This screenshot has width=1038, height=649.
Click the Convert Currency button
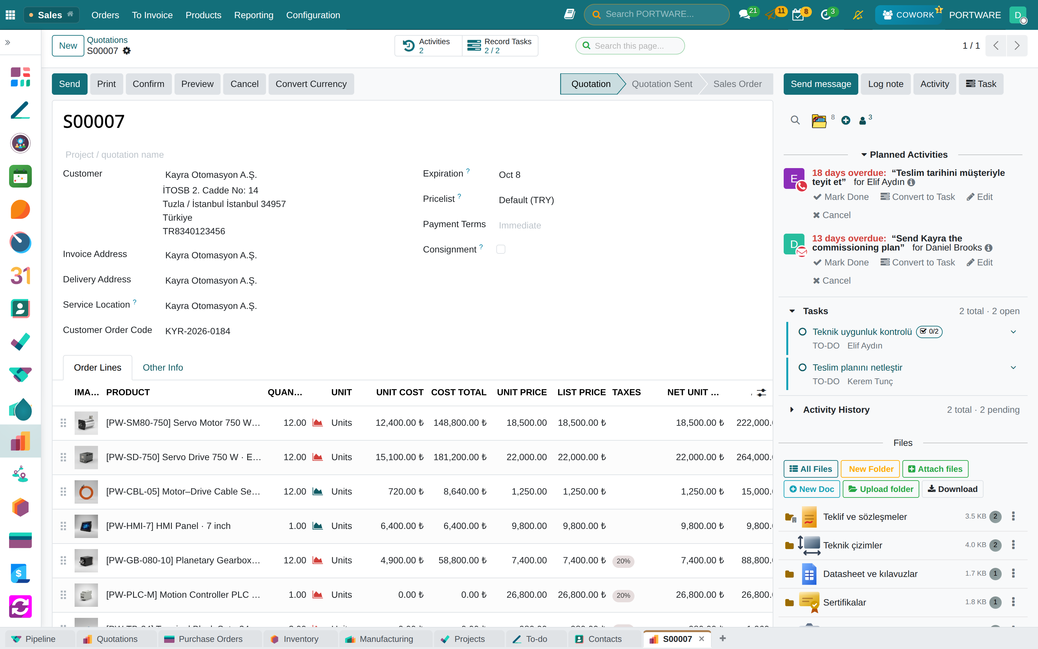(x=311, y=84)
